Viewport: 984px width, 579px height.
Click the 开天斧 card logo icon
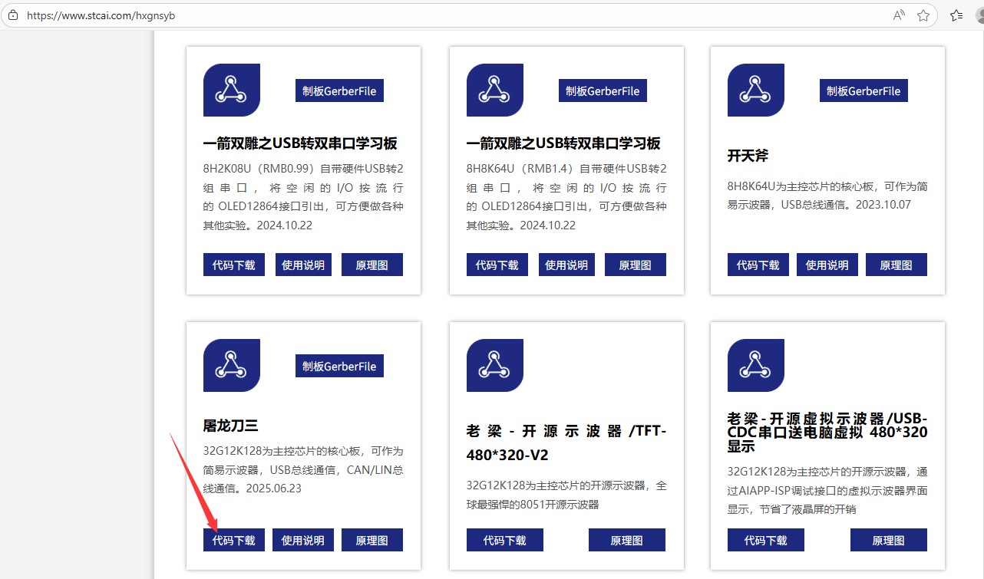tap(755, 90)
